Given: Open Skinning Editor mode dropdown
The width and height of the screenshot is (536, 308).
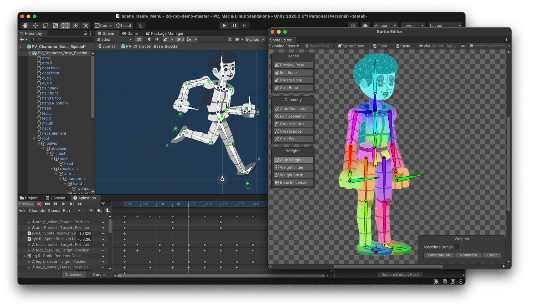Looking at the screenshot, I should point(284,46).
